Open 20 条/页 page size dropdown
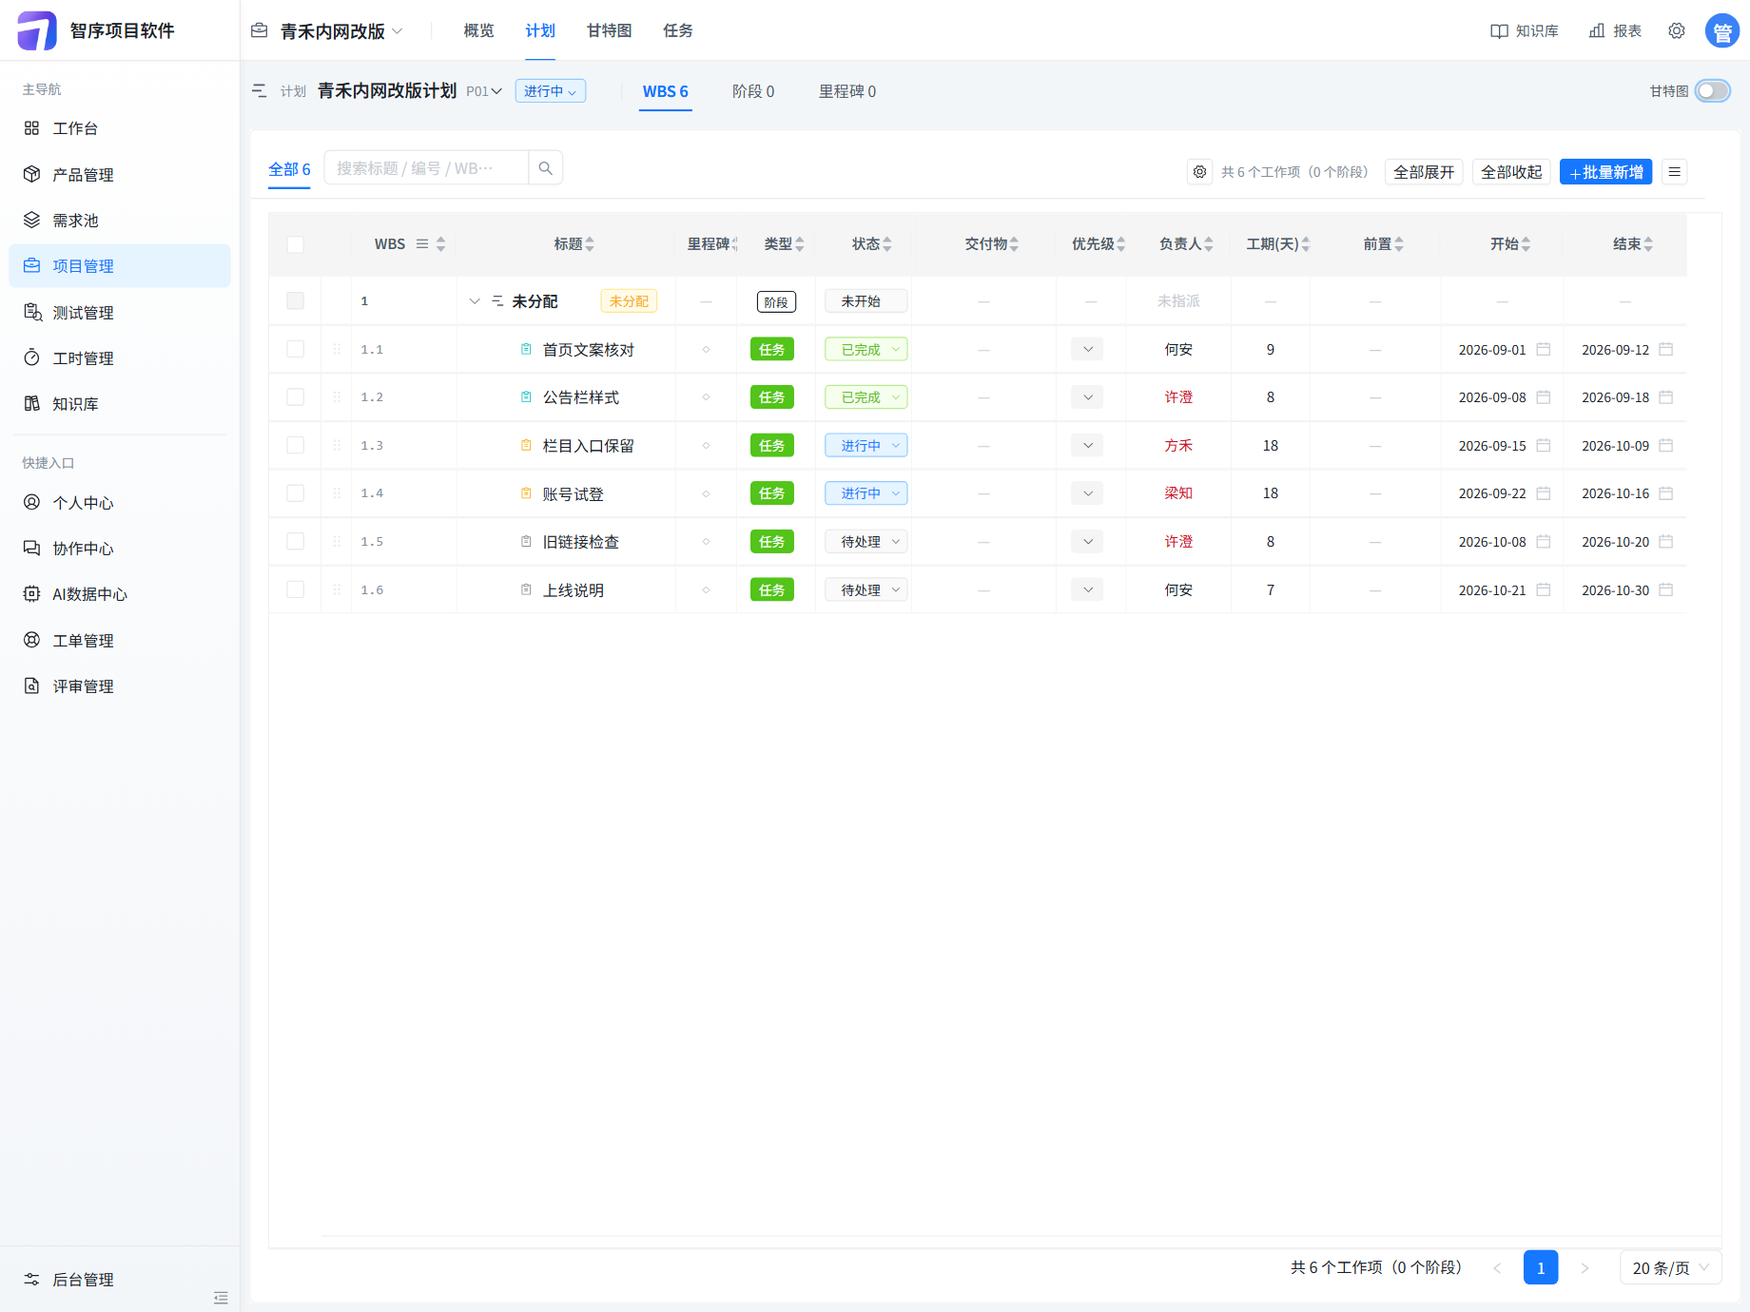This screenshot has width=1750, height=1312. (x=1670, y=1267)
